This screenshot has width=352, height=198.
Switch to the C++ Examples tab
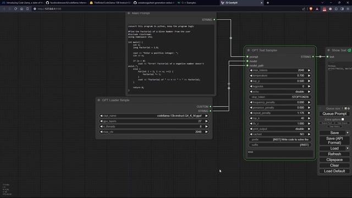click(x=197, y=3)
